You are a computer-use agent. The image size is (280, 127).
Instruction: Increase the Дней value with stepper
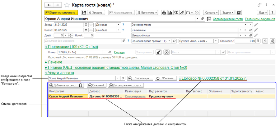click(71, 34)
